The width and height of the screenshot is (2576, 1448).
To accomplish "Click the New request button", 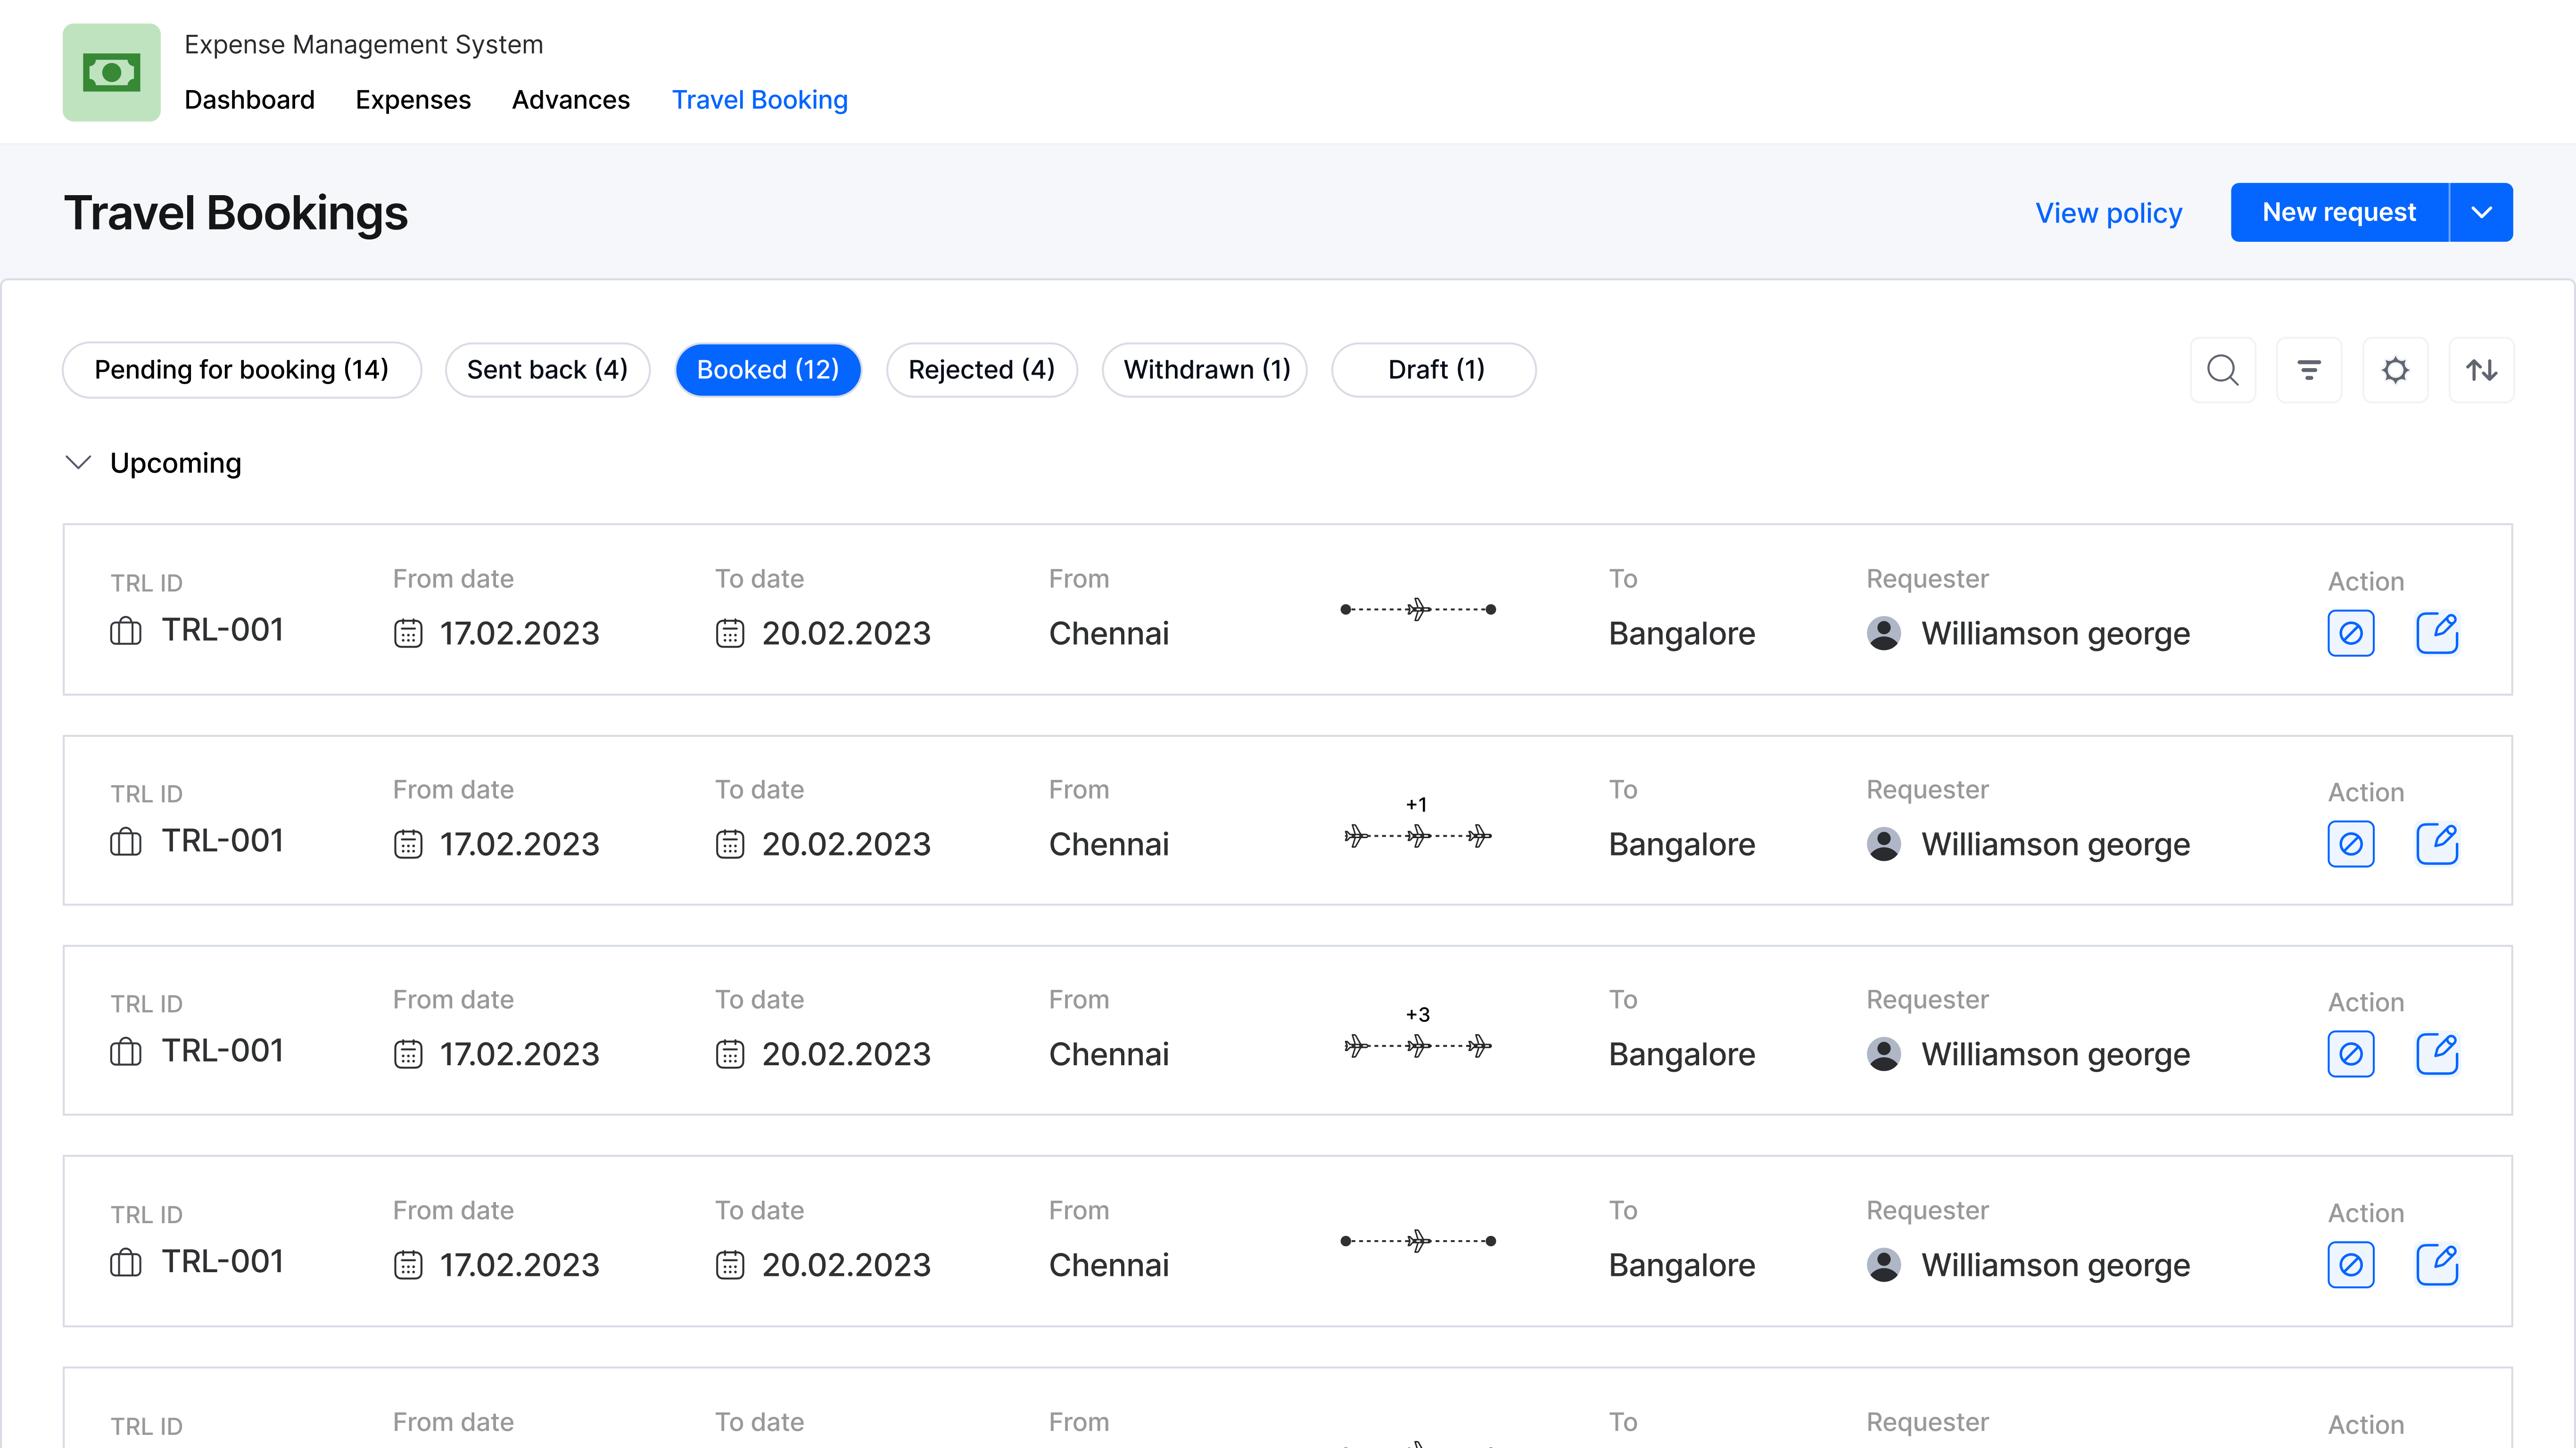I will pyautogui.click(x=2339, y=212).
